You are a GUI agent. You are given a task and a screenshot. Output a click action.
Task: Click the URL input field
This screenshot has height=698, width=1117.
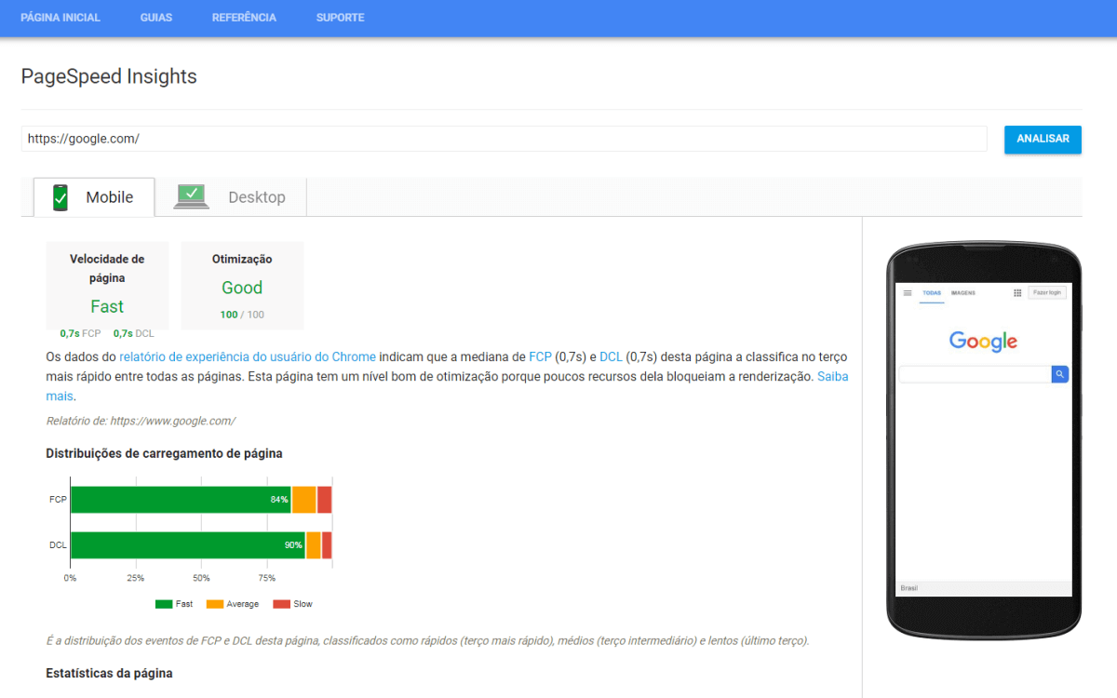pyautogui.click(x=503, y=139)
